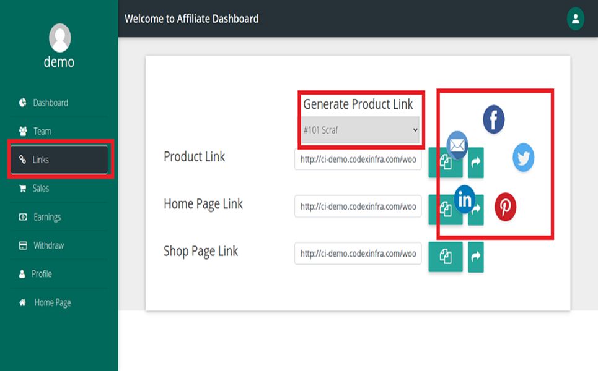598x371 pixels.
Task: Click the Home Page Link URL field
Action: [x=358, y=207]
